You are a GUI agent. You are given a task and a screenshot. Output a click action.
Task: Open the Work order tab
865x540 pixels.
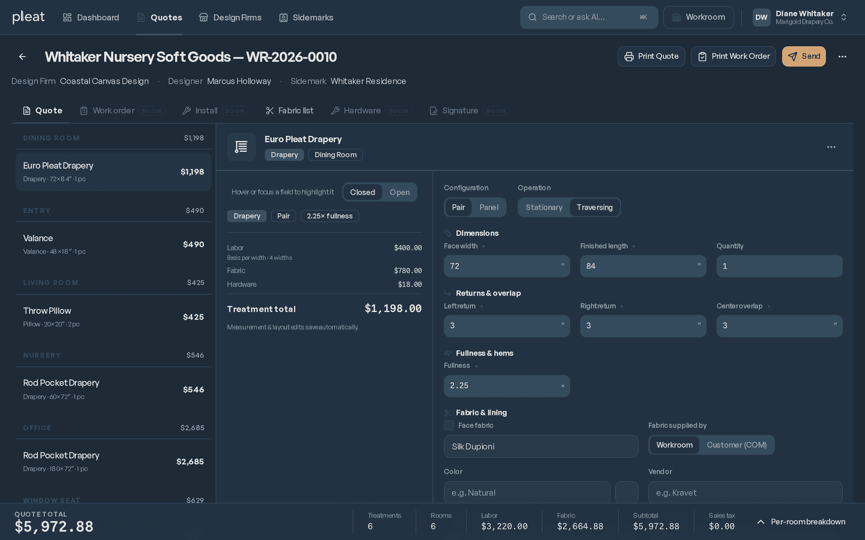tap(122, 111)
